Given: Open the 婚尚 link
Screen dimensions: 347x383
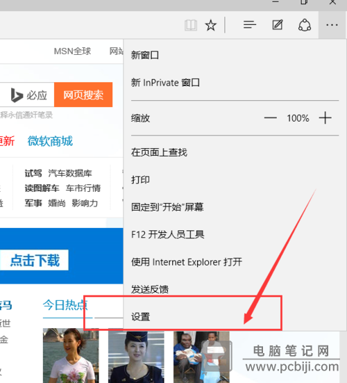Looking at the screenshot, I should tap(57, 203).
